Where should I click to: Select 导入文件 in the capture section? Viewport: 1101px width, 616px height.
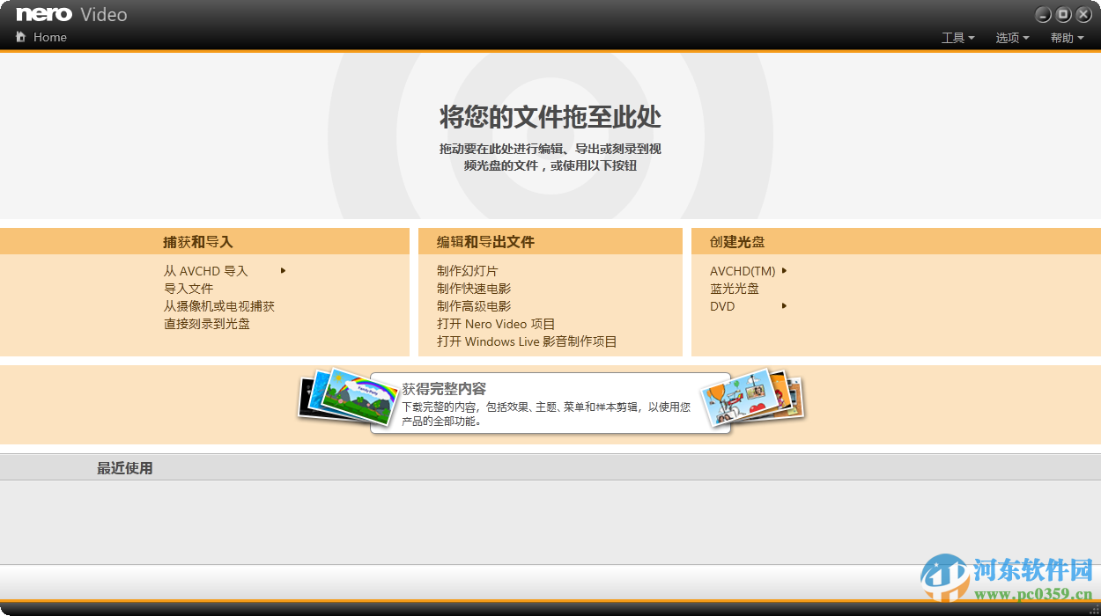(190, 288)
